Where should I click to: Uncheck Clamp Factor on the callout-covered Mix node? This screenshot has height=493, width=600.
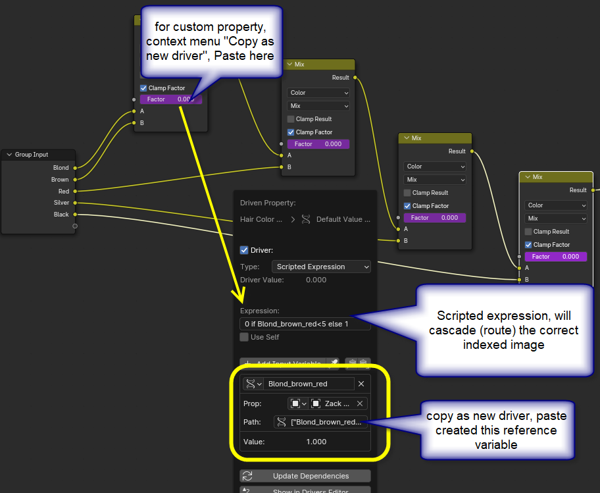pyautogui.click(x=143, y=88)
